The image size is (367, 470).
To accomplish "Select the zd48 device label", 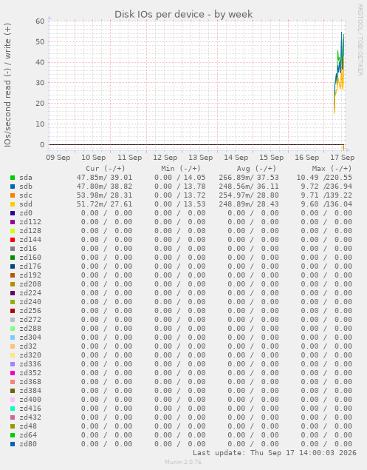I will (28, 426).
